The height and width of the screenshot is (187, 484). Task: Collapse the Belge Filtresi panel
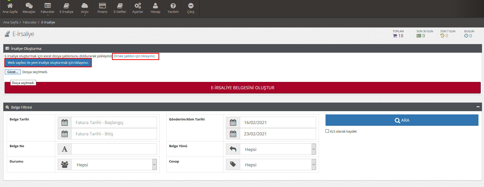(478, 107)
